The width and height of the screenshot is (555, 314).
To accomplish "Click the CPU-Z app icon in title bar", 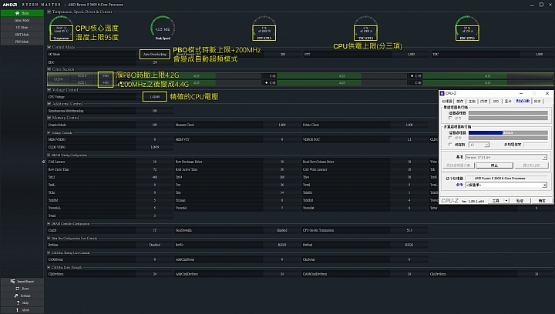I will click(442, 93).
